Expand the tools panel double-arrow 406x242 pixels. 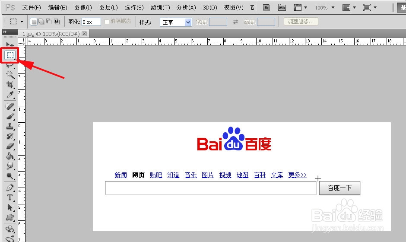coord(5,32)
